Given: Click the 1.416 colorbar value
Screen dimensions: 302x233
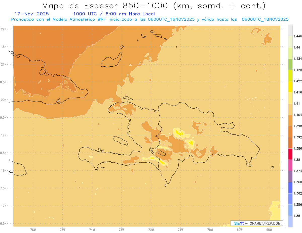Looking at the screenshot, I should coord(297,92).
